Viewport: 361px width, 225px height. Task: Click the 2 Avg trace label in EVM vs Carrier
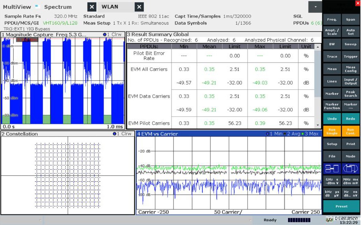tap(292, 134)
